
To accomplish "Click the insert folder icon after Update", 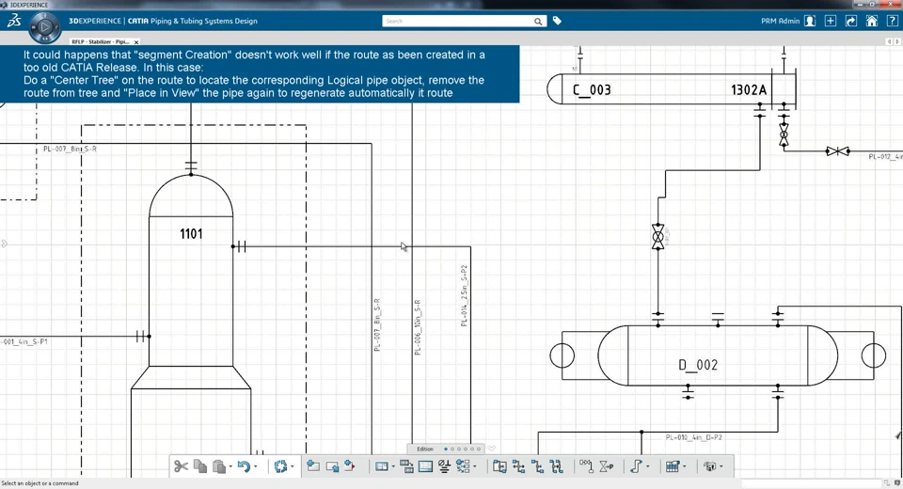I will pyautogui.click(x=313, y=466).
